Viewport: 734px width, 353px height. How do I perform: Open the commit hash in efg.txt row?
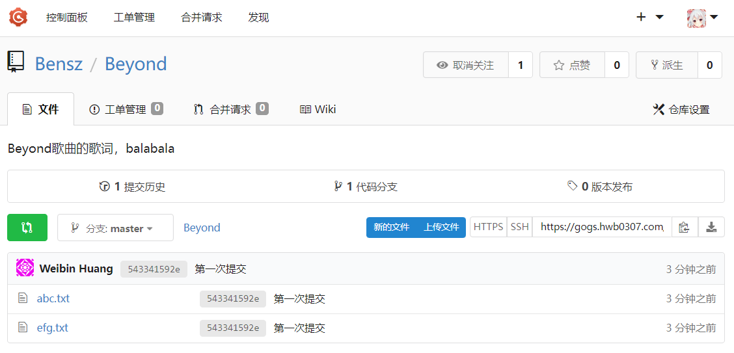point(233,328)
